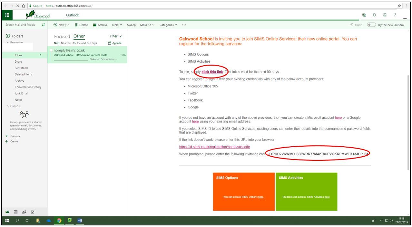This screenshot has width=412, height=227.
Task: Expand the Categories dropdown
Action: tap(168, 25)
